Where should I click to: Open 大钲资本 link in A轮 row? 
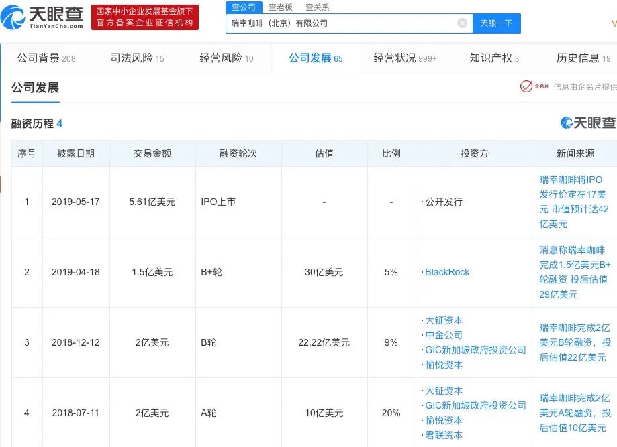click(x=444, y=391)
